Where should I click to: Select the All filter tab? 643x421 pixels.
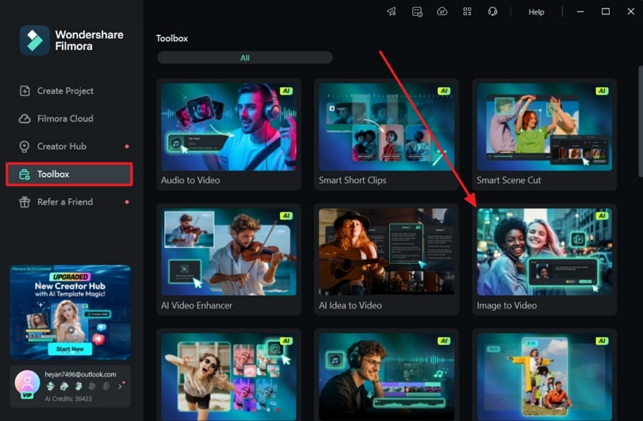click(245, 57)
